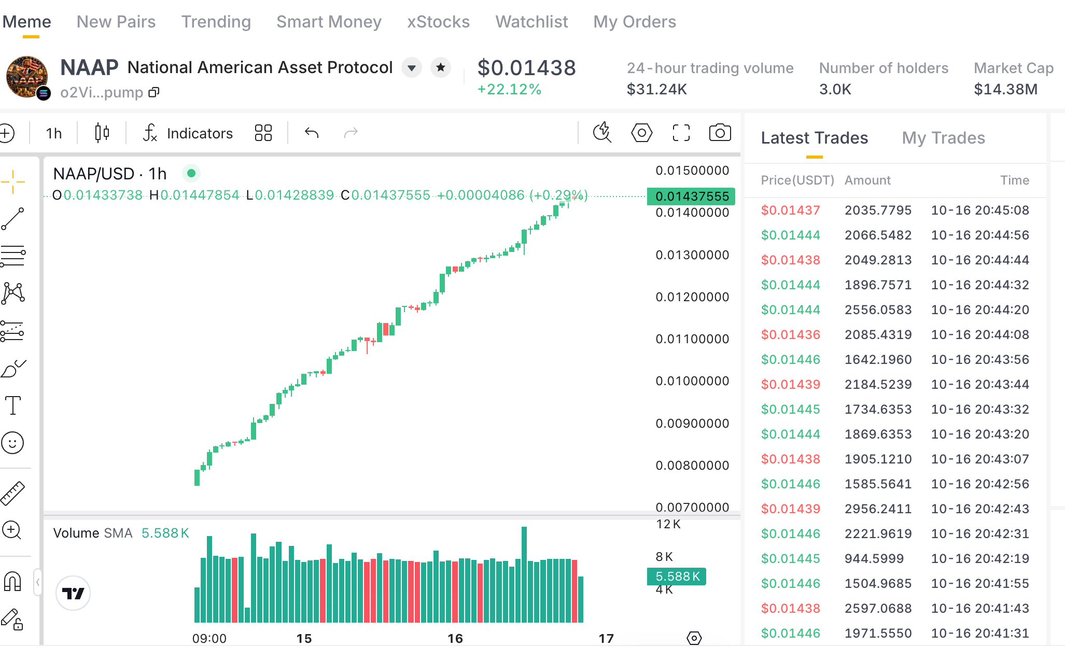Select the crosshair cursor tool
Viewport: 1065px width, 647px height.
[x=13, y=181]
